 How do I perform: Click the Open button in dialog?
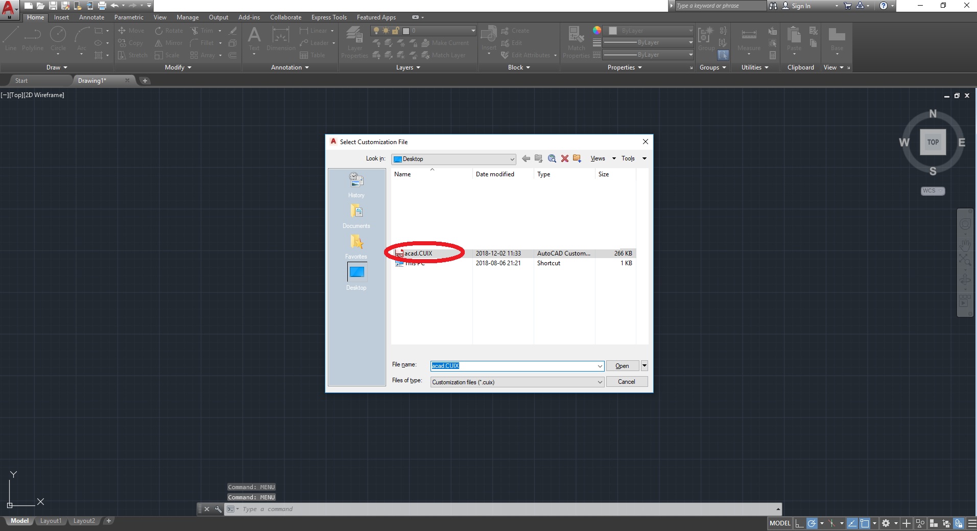pyautogui.click(x=622, y=365)
